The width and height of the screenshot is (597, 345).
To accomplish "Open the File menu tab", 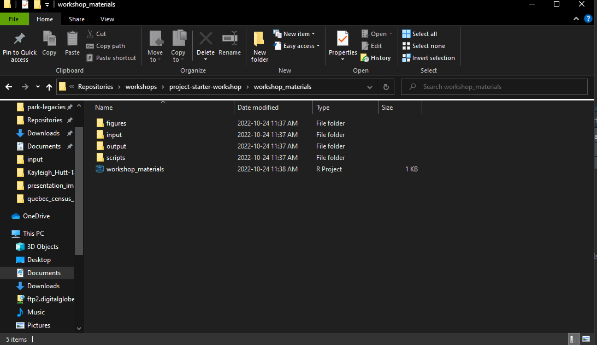I will point(14,19).
